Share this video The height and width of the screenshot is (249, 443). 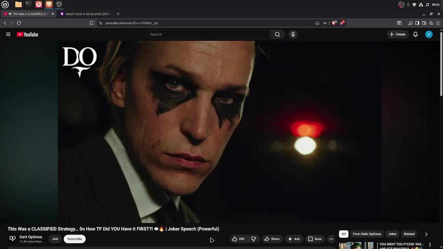pyautogui.click(x=272, y=239)
